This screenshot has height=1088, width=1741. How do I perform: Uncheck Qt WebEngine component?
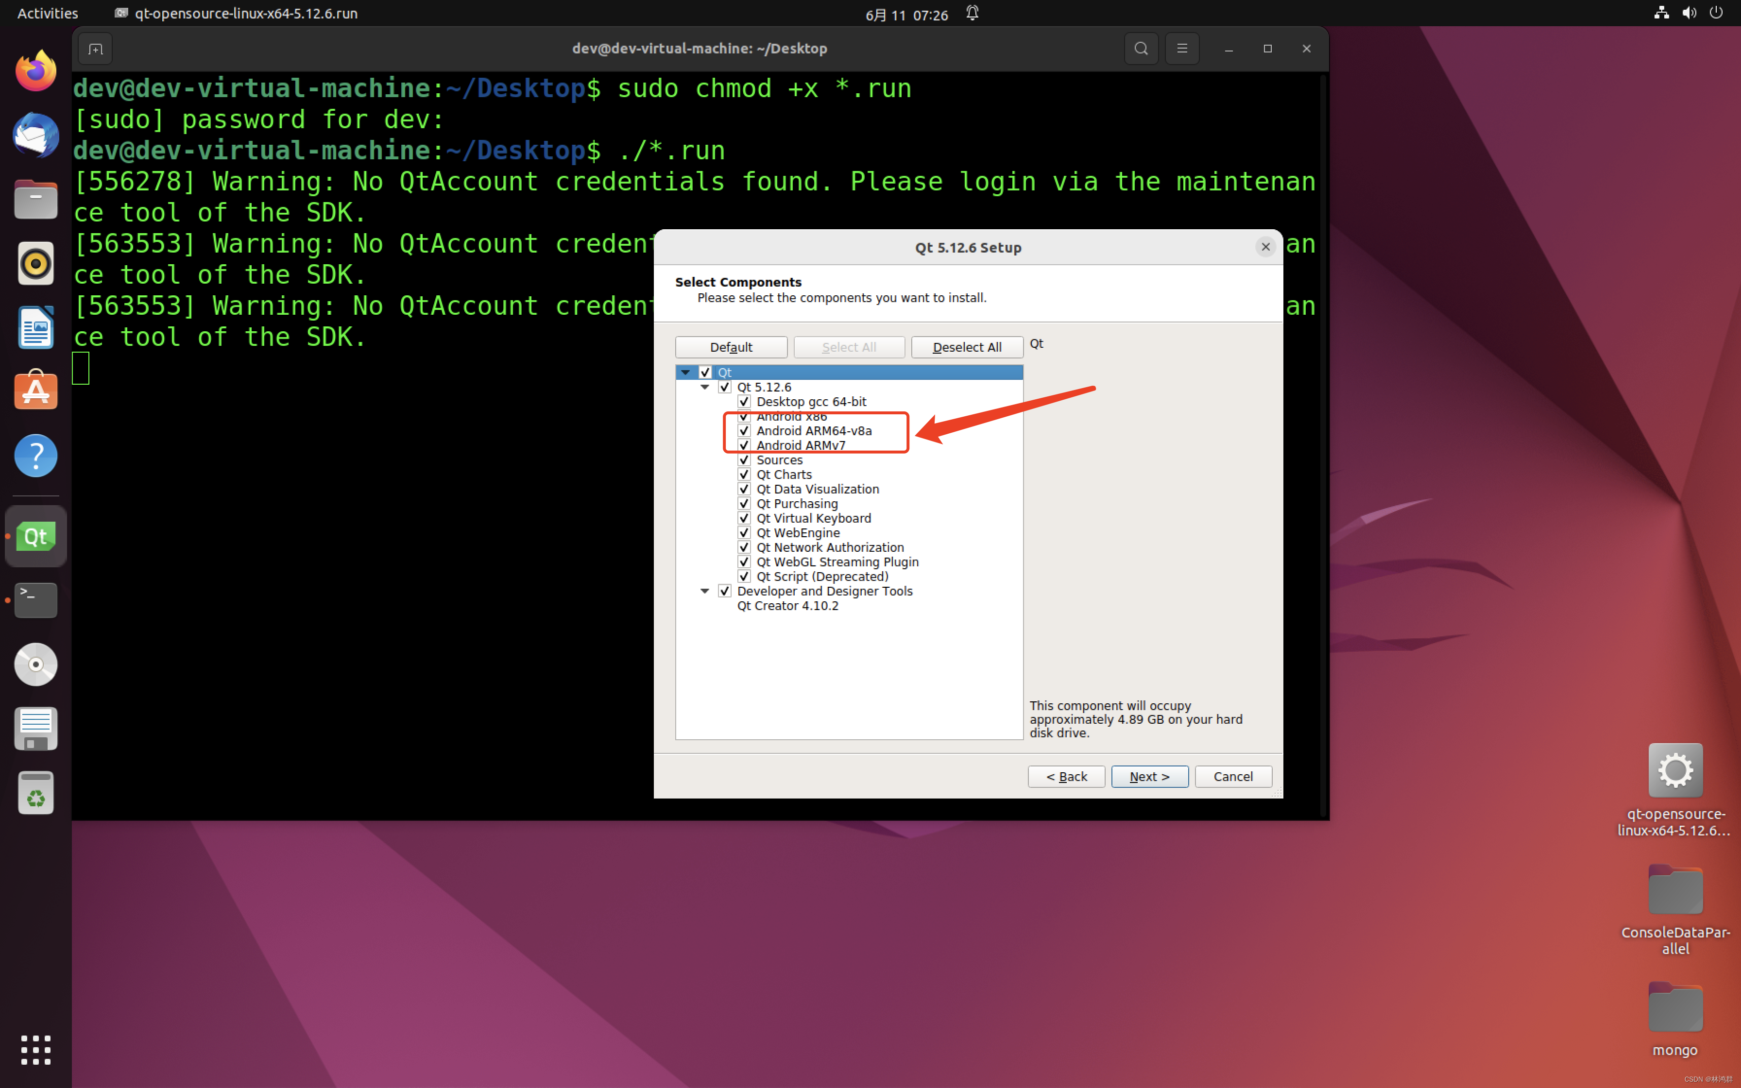click(x=744, y=532)
